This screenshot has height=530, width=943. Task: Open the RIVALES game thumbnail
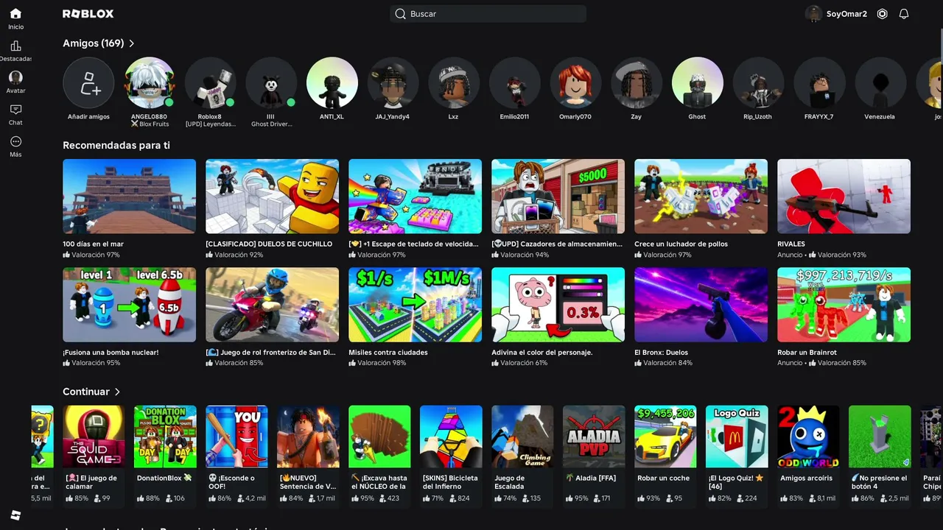[844, 197]
